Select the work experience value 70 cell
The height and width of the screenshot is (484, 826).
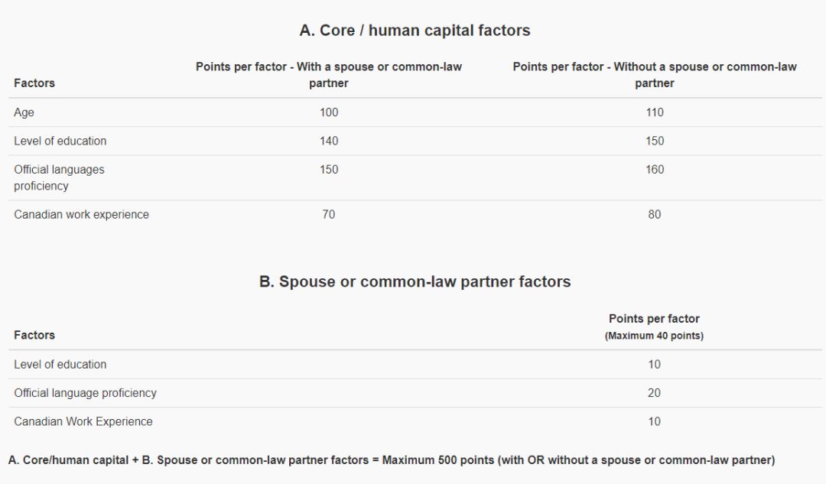coord(329,215)
